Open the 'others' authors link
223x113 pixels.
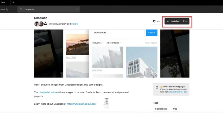click(75, 24)
